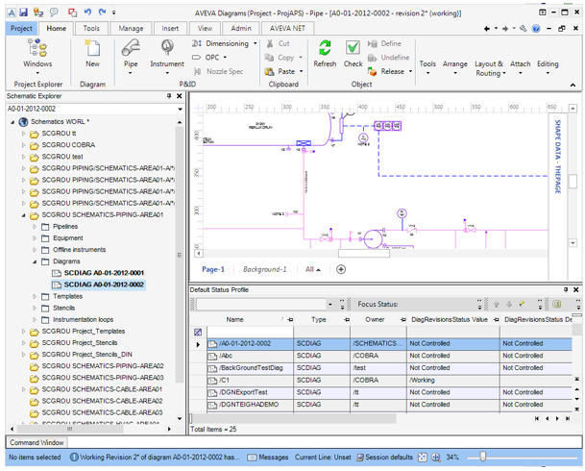
Task: Add a new page with the plus icon
Action: (x=341, y=269)
